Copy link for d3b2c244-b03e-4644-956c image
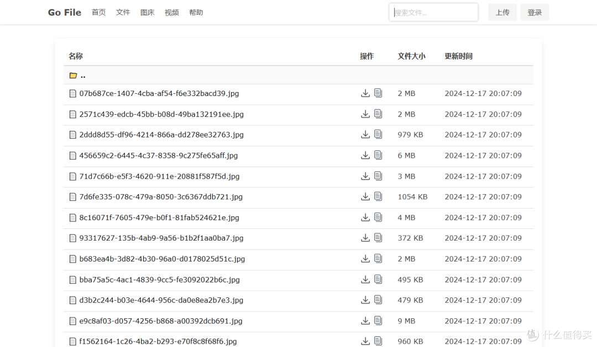This screenshot has width=597, height=347. click(378, 300)
